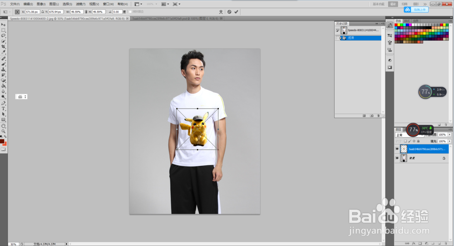Select the Zoom tool

4,131
